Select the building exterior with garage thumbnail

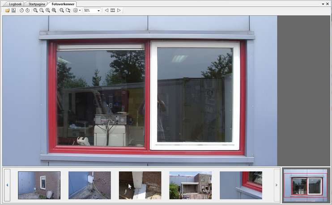pyautogui.click(x=190, y=185)
